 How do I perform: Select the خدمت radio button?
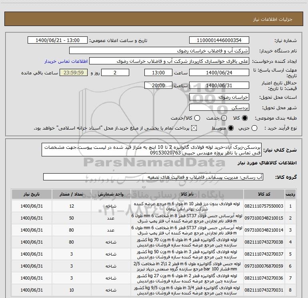pos(224,118)
